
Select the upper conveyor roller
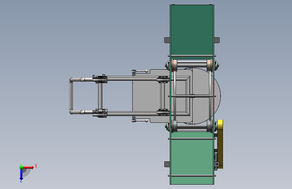192,65
